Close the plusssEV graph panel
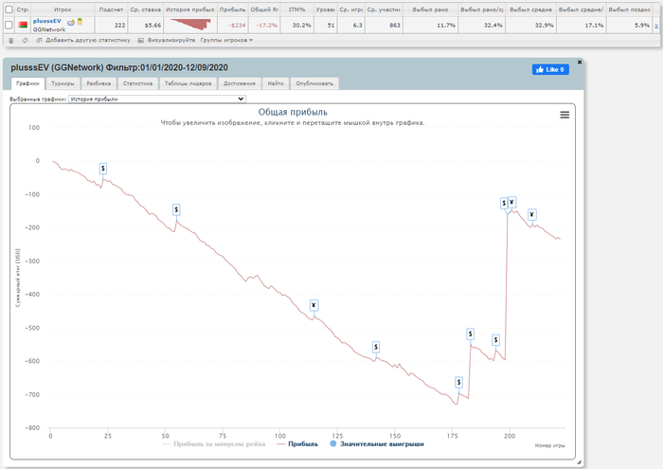This screenshot has height=469, width=663. (x=580, y=63)
